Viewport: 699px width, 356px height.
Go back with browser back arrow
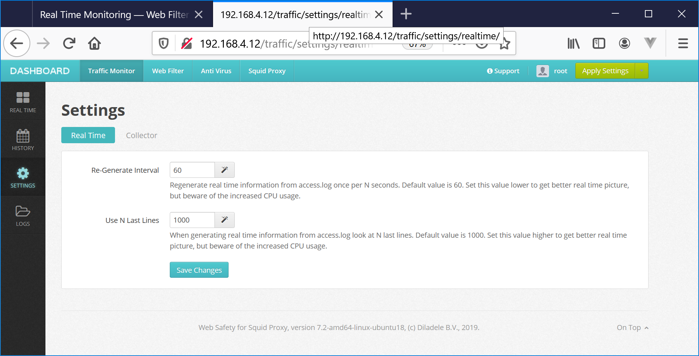click(17, 44)
